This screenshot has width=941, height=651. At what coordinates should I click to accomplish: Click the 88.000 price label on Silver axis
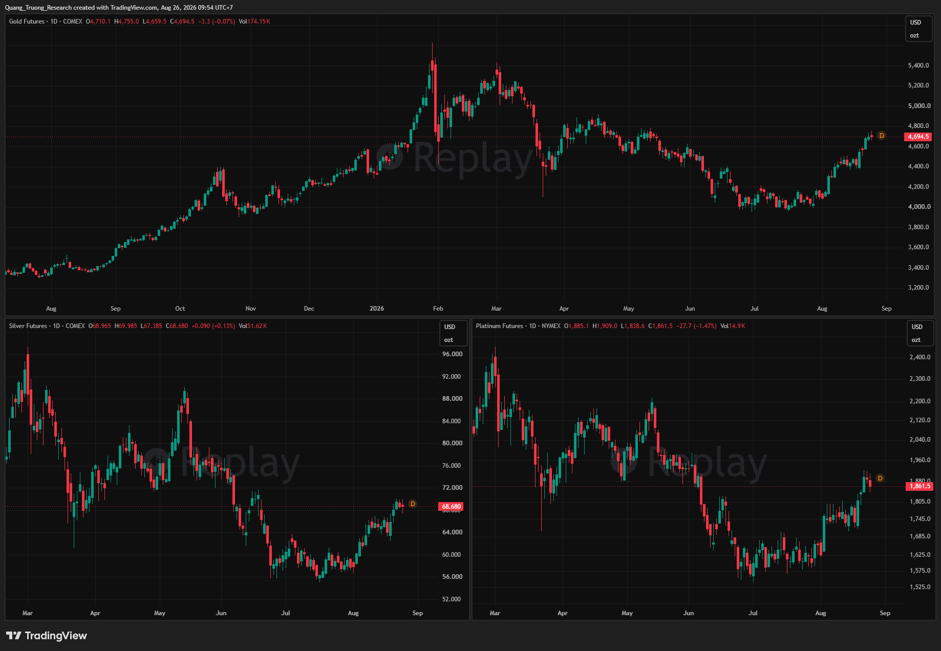(x=452, y=399)
